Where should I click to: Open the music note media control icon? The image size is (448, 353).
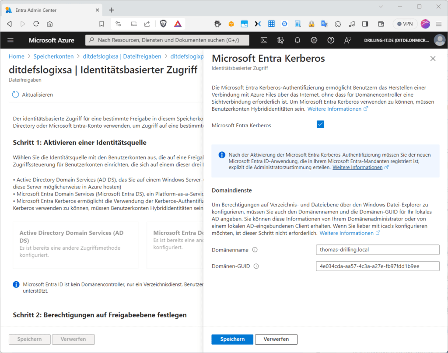point(352,24)
